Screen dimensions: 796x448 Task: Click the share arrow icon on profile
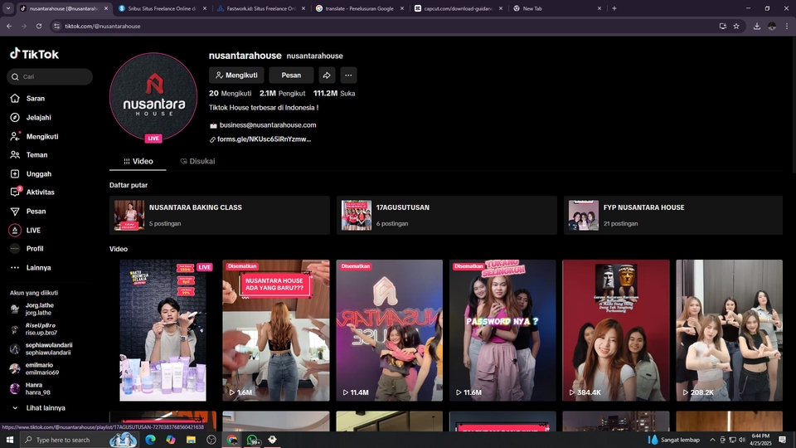pyautogui.click(x=327, y=75)
